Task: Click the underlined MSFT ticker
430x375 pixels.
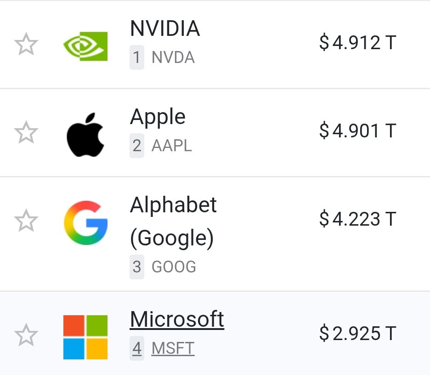Action: 173,348
